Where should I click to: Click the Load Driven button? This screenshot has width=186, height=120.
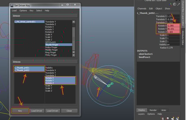[53, 111]
